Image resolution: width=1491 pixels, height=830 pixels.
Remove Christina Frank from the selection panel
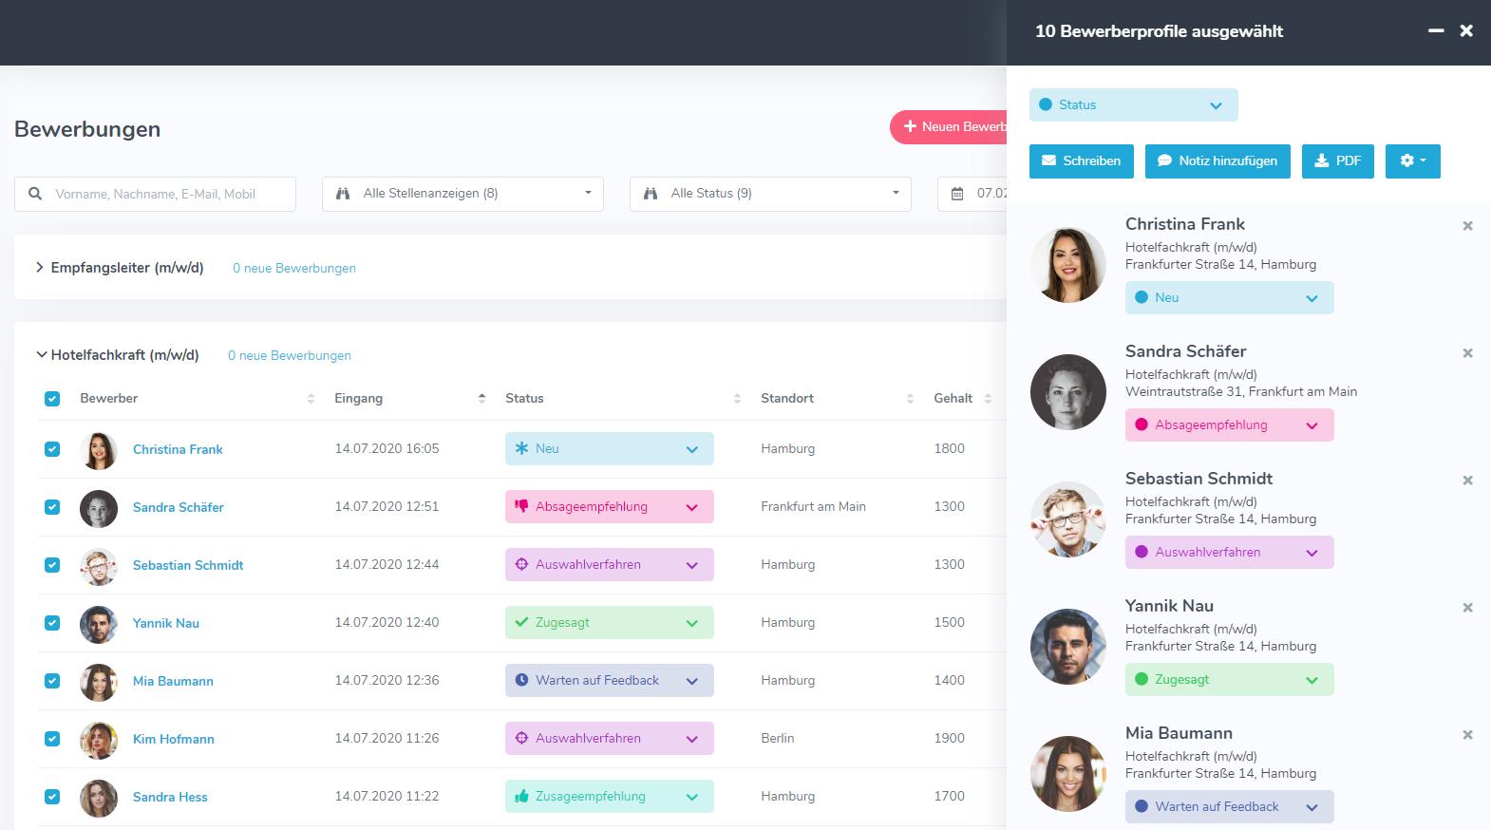[x=1467, y=226]
